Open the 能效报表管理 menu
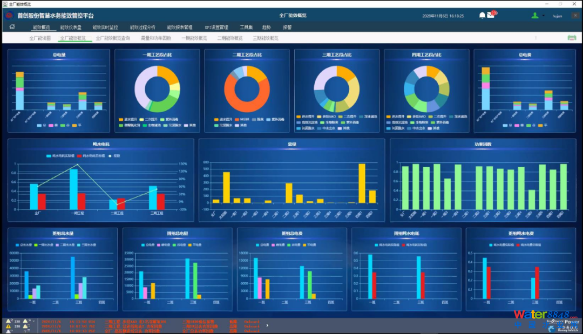 pos(179,27)
